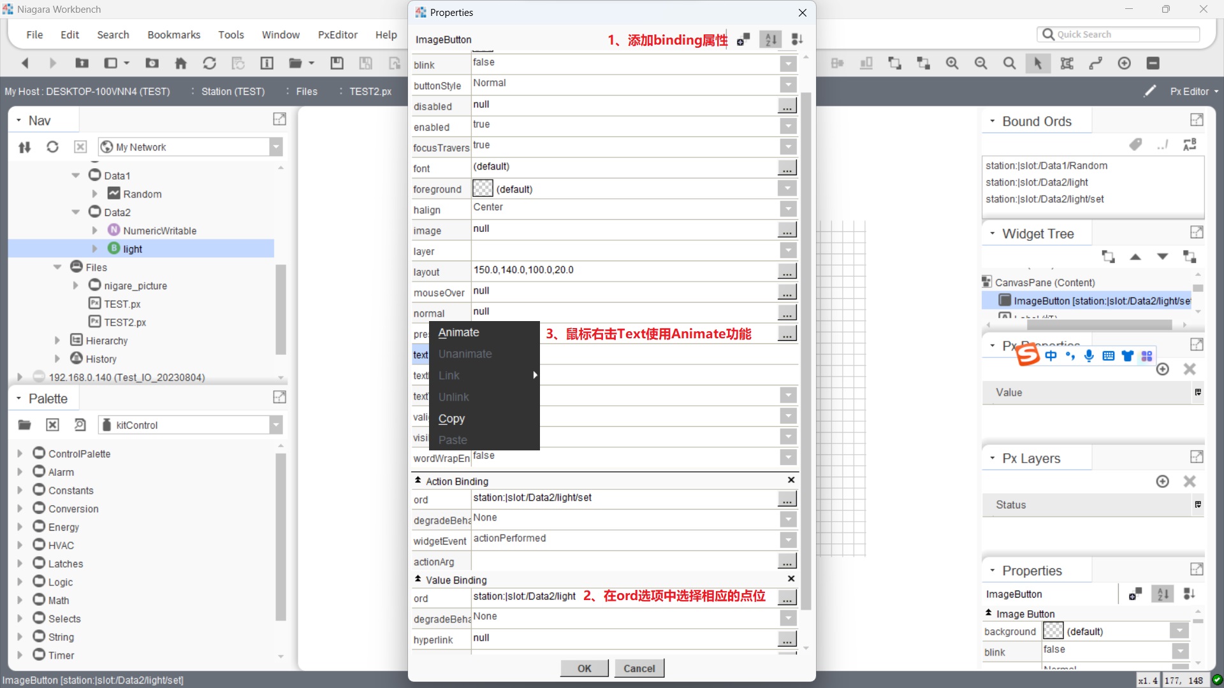
Task: Click the Cancel button
Action: coord(639,668)
